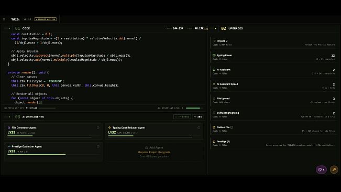341x192 pixels.
Task: Open info for Typing Cost Reducer Agent
Action: [199, 128]
